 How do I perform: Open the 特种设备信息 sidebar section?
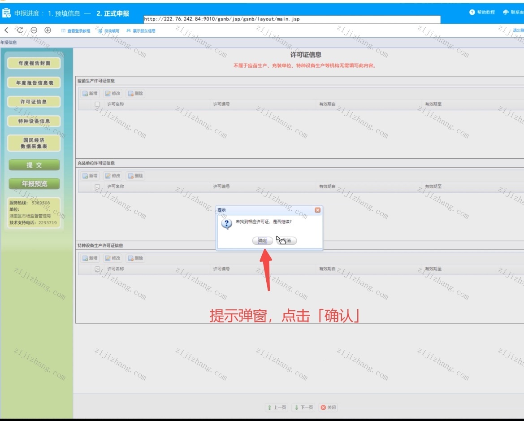34,121
